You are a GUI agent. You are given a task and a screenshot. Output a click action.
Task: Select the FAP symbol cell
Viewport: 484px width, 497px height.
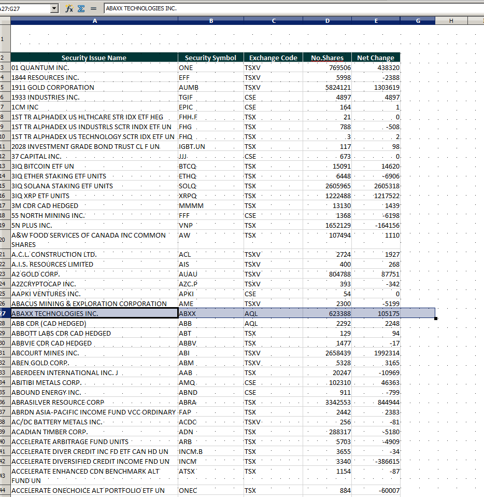(x=211, y=412)
